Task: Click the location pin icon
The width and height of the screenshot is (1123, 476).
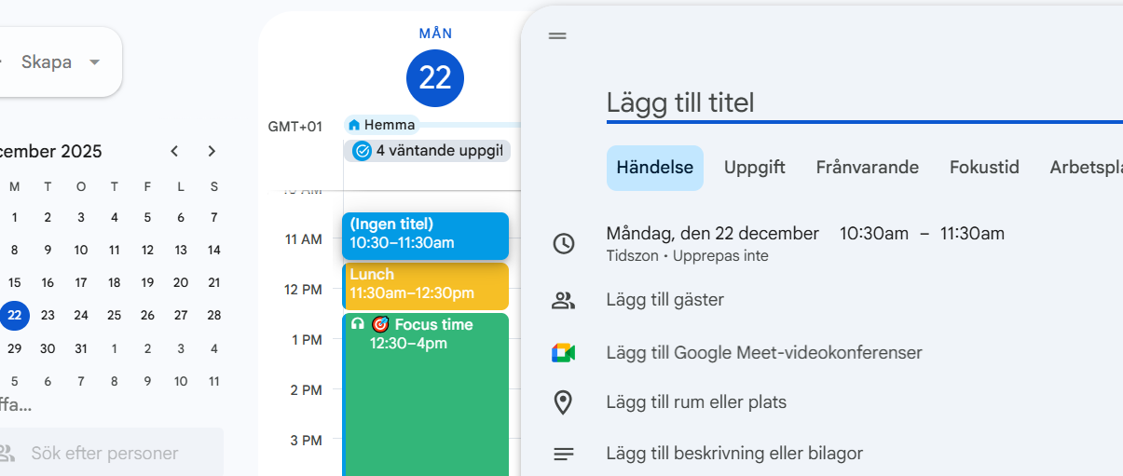Action: [x=563, y=402]
